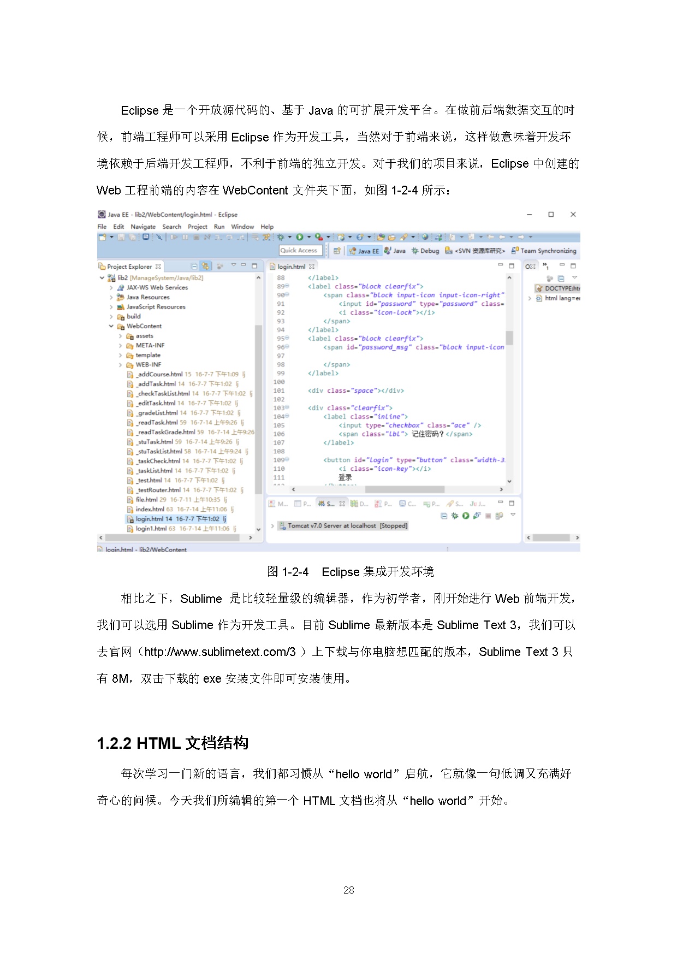Click the Open Web Browser globe icon

(425, 237)
